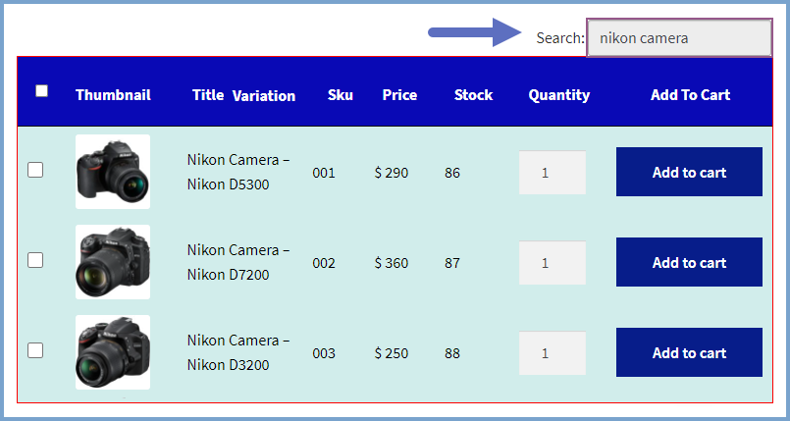Open the Nikon Camera – Nikon D5300 title
The image size is (790, 421).
coord(238,173)
